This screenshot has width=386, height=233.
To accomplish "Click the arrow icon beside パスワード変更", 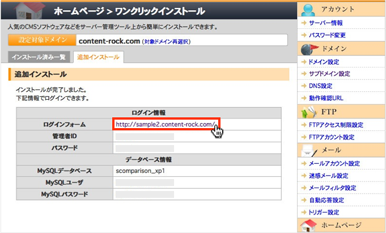I will (304, 35).
